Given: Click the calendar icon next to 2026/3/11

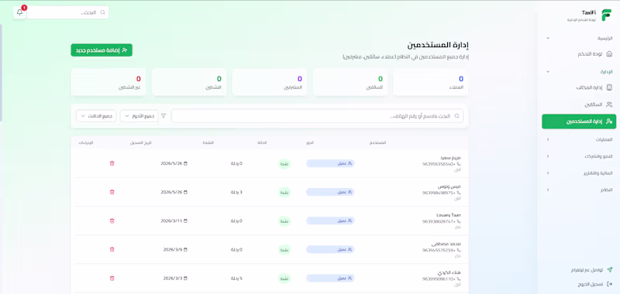Looking at the screenshot, I should pyautogui.click(x=185, y=221).
